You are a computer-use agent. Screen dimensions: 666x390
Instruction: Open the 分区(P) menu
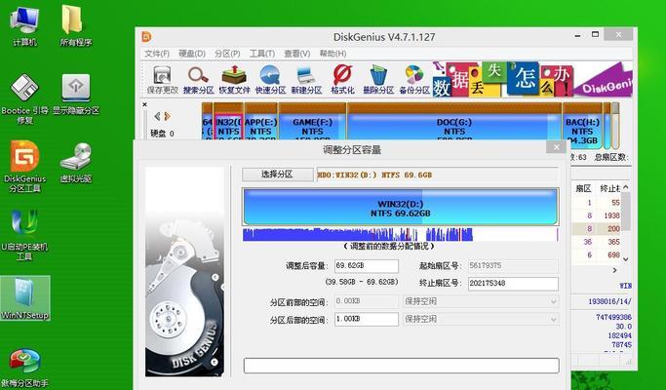(x=227, y=54)
